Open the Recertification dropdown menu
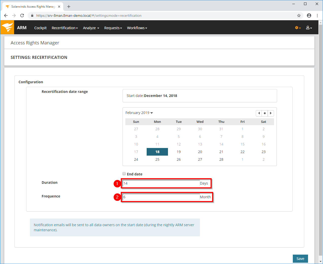Image resolution: width=323 pixels, height=264 pixels. point(65,28)
